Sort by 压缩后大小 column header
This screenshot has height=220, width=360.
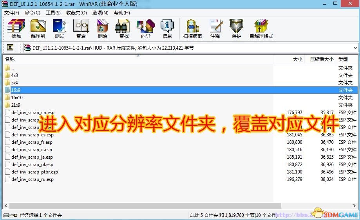320,59
